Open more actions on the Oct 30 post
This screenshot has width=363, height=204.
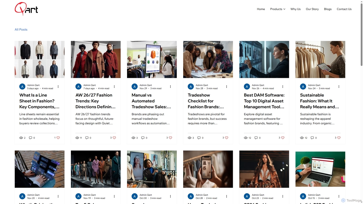170,196
